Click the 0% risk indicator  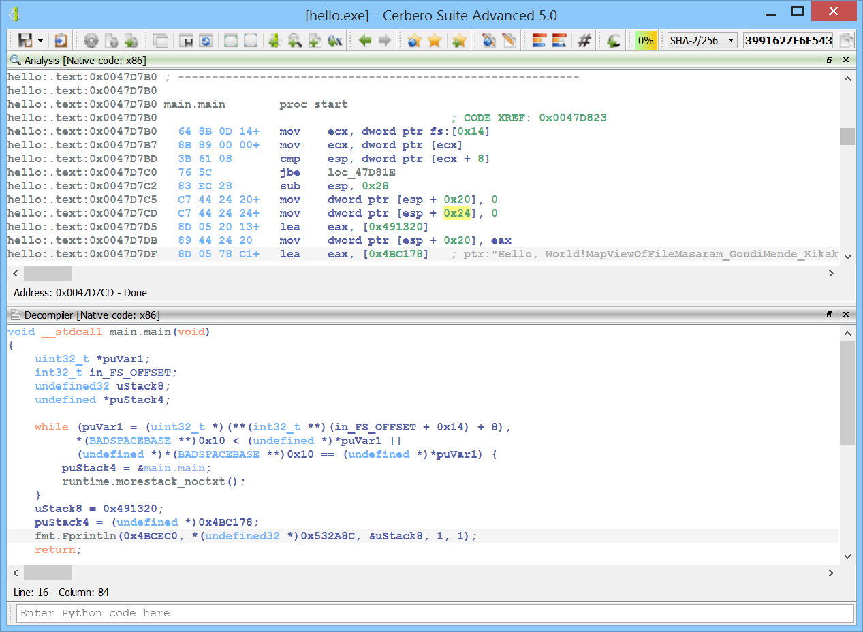click(x=646, y=40)
